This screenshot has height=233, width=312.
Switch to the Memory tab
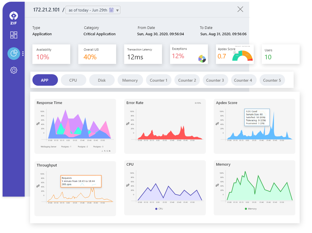coord(130,80)
